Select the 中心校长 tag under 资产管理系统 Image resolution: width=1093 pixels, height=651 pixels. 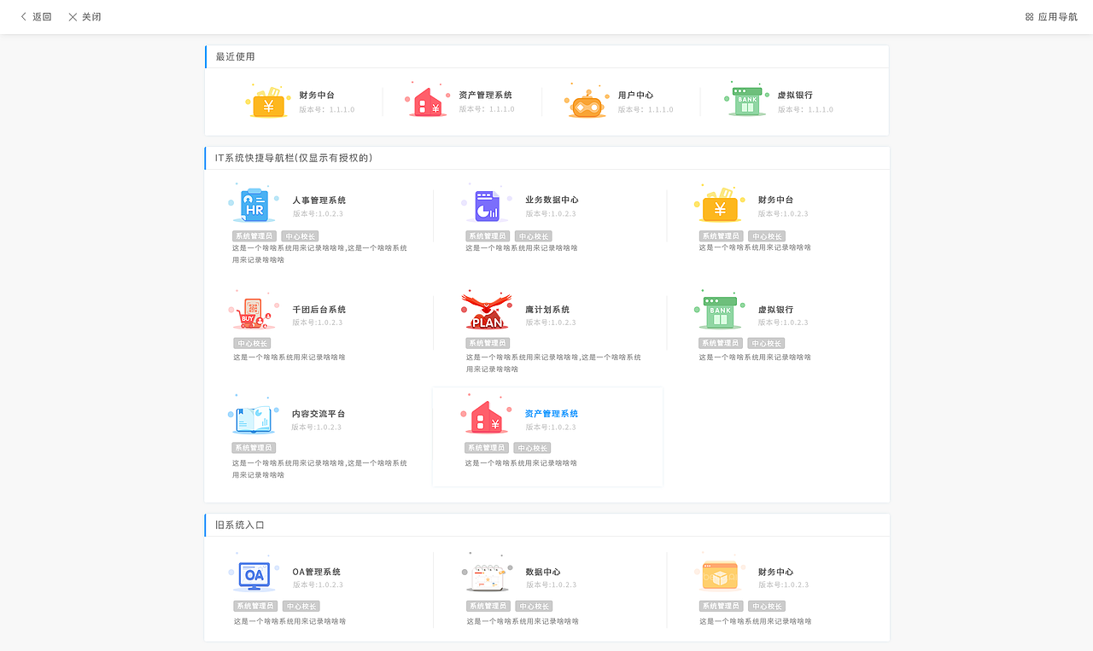[533, 447]
